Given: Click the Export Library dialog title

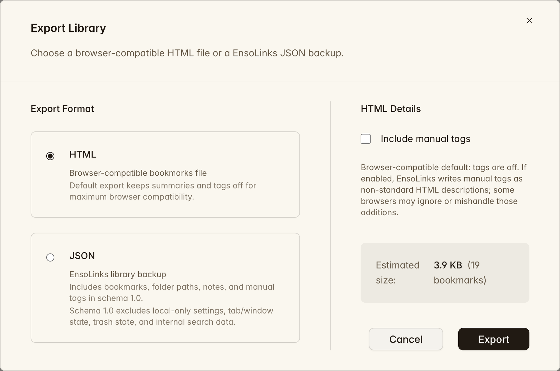Looking at the screenshot, I should point(68,28).
